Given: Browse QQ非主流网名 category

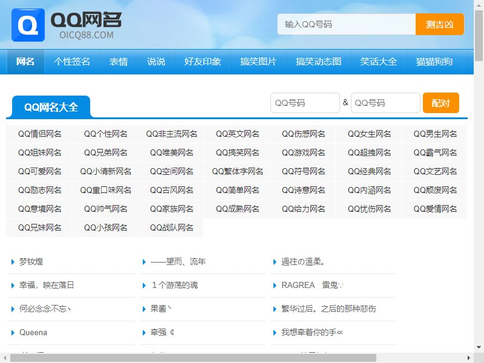Looking at the screenshot, I should point(171,134).
